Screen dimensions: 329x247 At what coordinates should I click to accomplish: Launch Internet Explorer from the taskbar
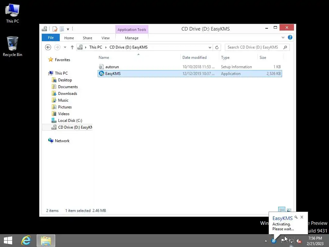(26, 241)
